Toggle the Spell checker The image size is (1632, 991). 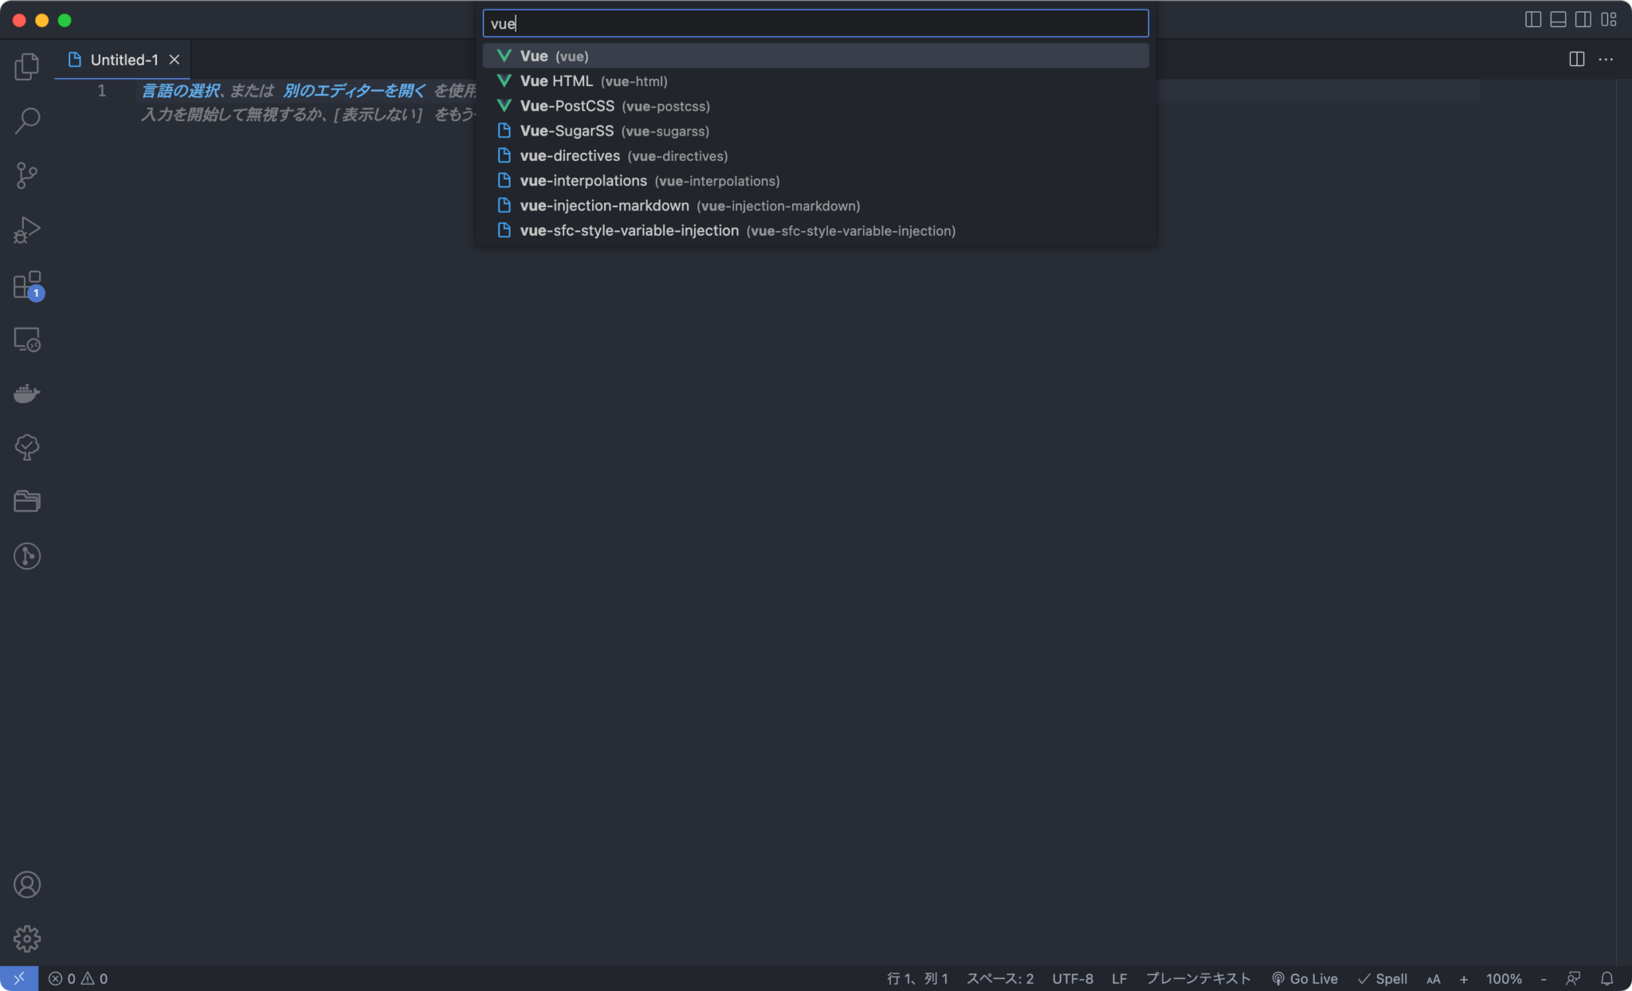click(x=1383, y=978)
